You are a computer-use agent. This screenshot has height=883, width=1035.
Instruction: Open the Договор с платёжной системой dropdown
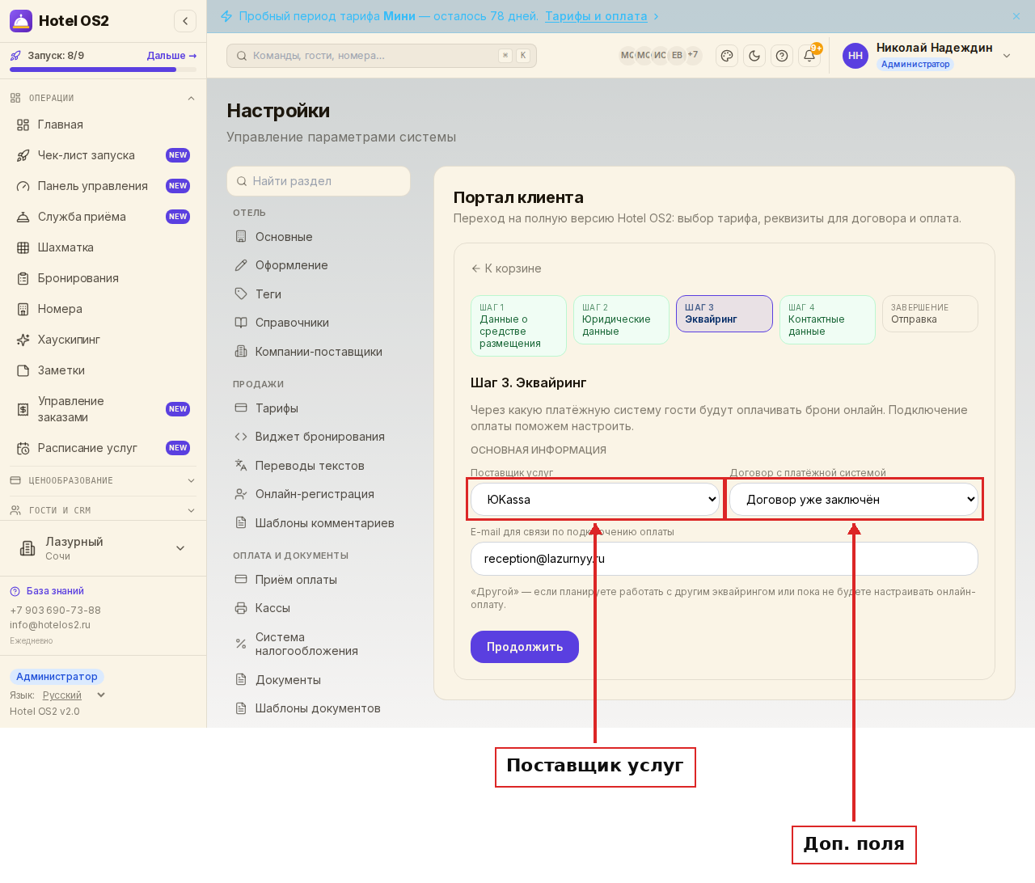[x=854, y=500]
